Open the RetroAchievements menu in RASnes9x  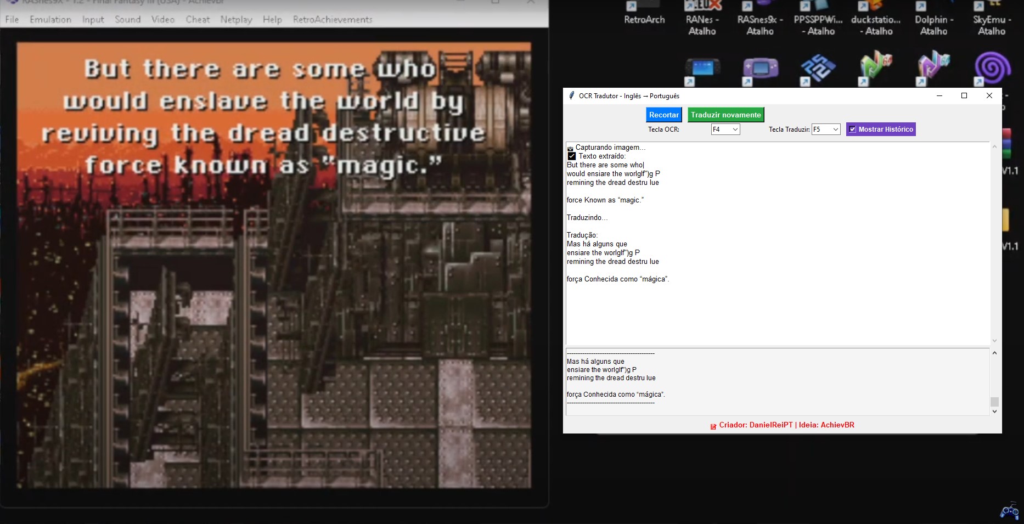[x=333, y=19]
